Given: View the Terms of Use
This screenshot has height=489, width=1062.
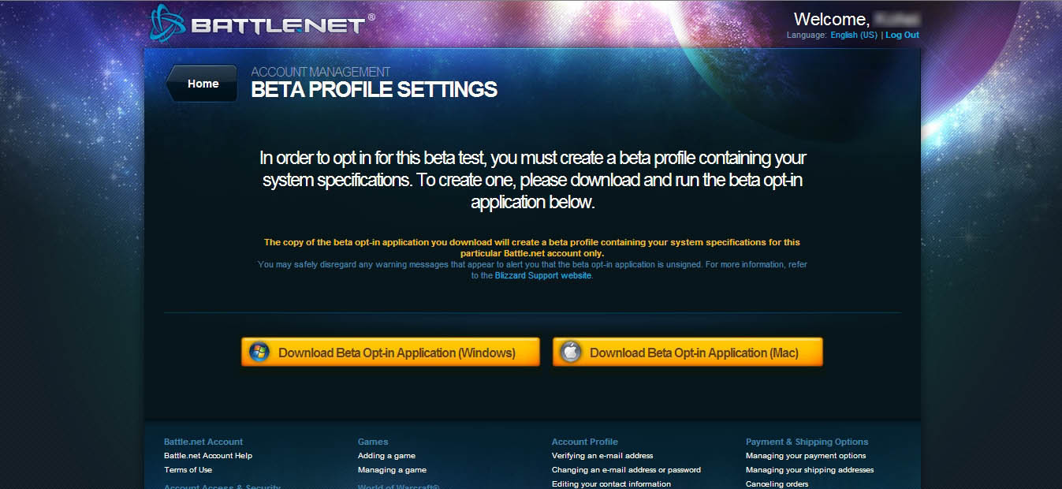Looking at the screenshot, I should (x=188, y=470).
